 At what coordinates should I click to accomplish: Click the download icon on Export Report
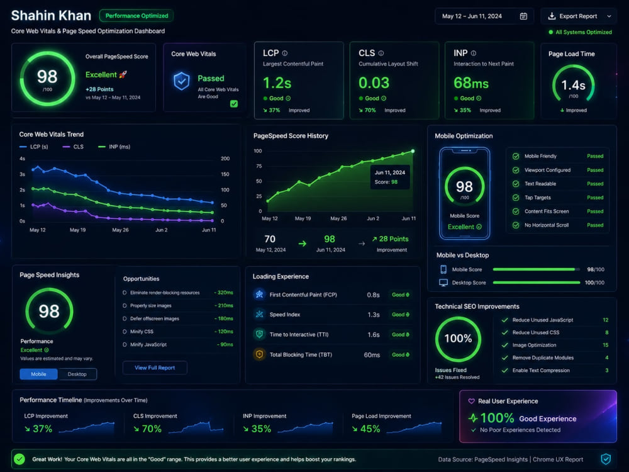[x=552, y=16]
